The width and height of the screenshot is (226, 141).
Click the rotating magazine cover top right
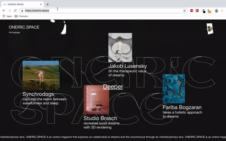[x=209, y=29]
